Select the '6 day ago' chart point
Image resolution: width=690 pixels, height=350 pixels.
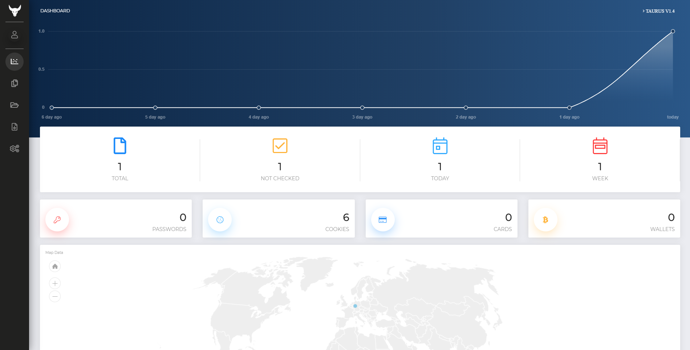[x=52, y=108]
